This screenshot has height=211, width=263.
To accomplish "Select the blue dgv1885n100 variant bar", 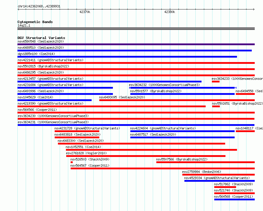I will coord(127,57).
